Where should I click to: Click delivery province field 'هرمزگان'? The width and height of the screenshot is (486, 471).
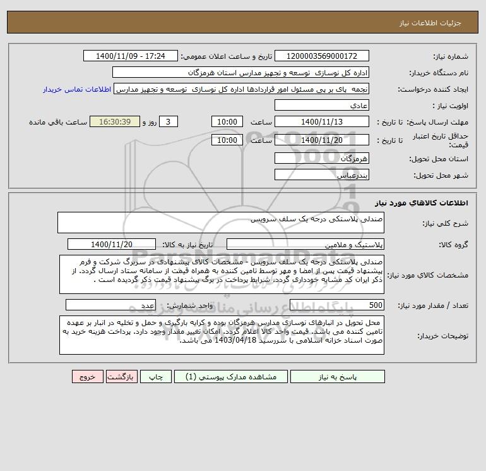[x=322, y=158]
